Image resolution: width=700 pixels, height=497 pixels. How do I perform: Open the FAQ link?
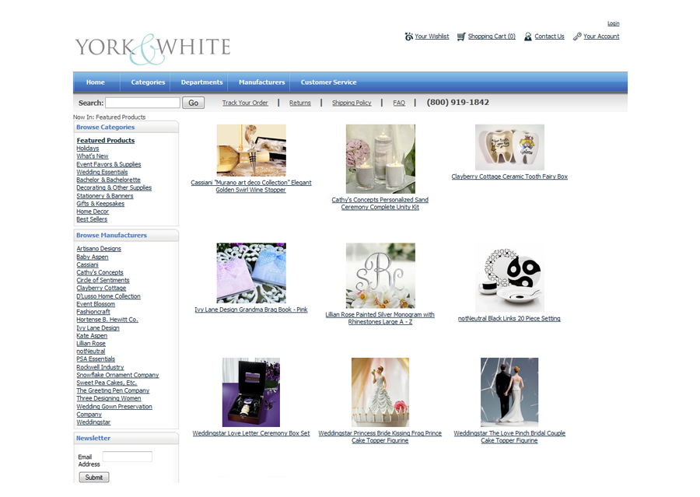[399, 103]
